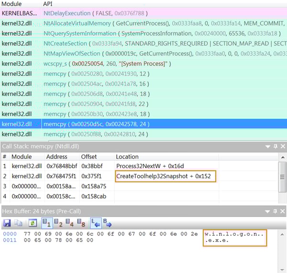Select memcpy row with destination 0x00250f88

point(143,134)
